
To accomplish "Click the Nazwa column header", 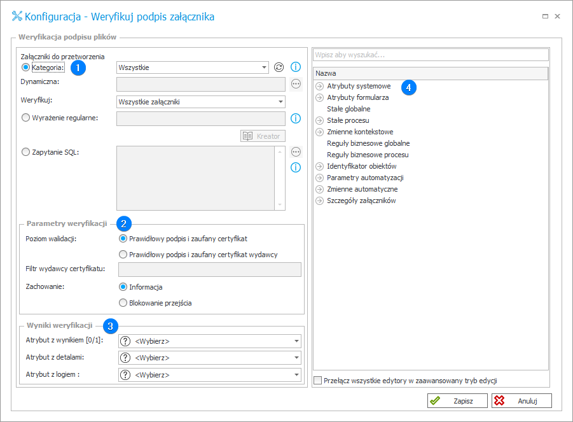I will pyautogui.click(x=431, y=73).
